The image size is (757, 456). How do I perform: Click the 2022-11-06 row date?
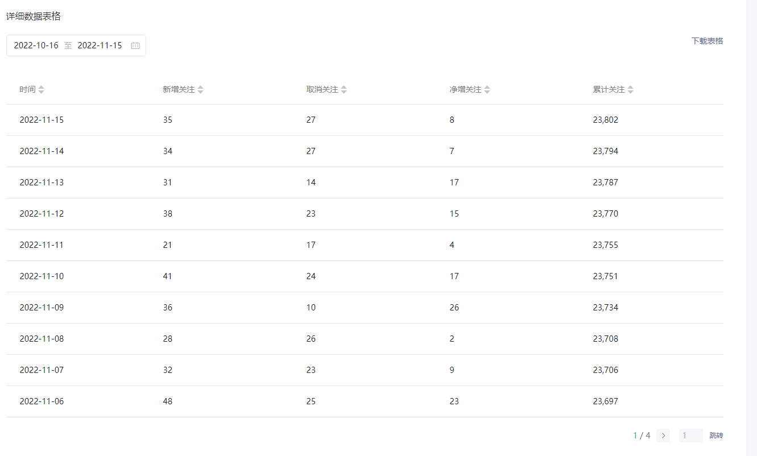(x=42, y=401)
